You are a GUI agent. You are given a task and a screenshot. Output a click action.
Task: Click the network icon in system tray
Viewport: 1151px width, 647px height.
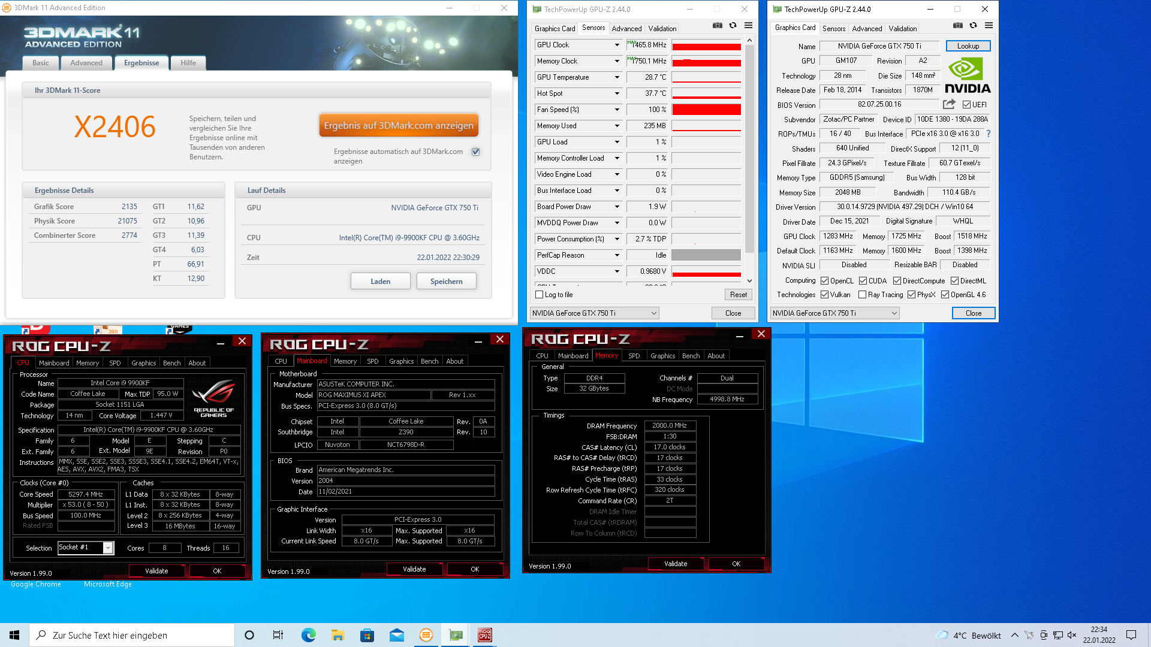pyautogui.click(x=1058, y=635)
